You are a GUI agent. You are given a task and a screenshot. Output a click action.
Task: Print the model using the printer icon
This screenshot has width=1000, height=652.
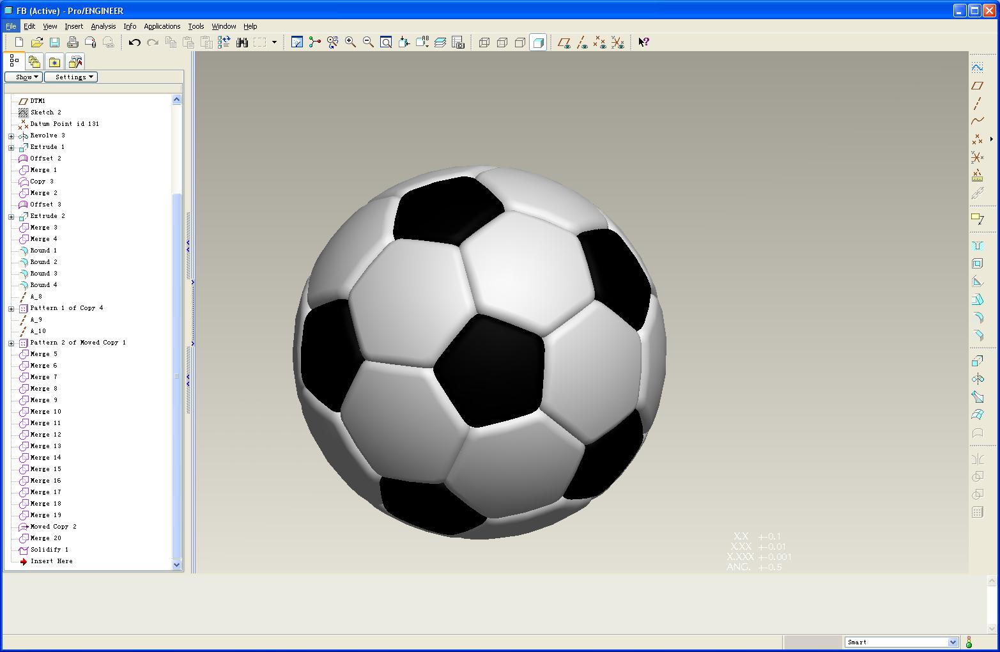[x=72, y=42]
